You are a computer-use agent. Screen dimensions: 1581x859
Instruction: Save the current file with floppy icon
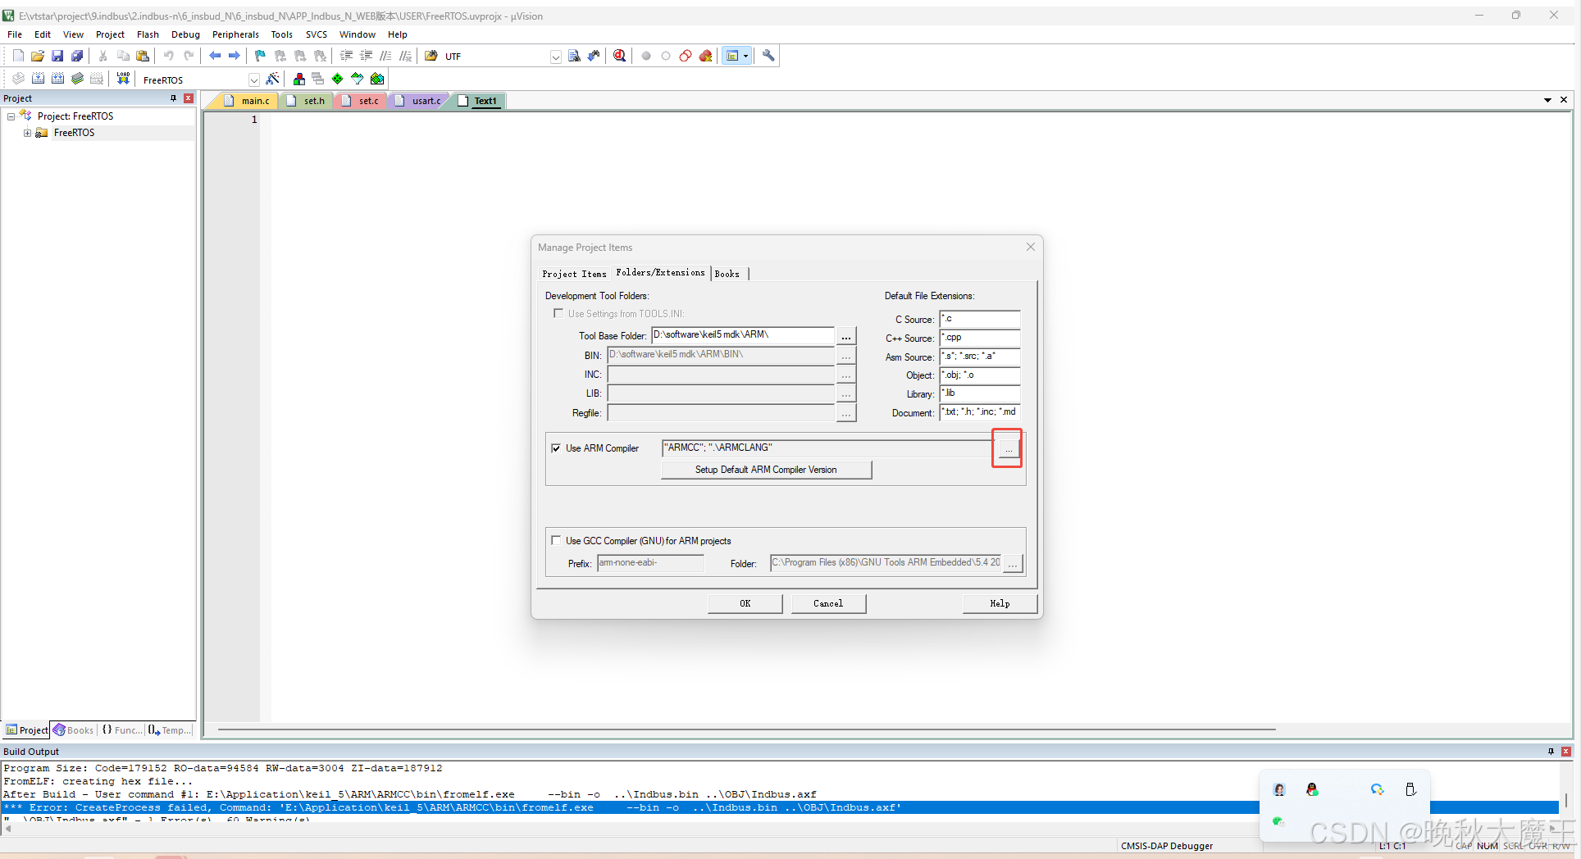[57, 56]
